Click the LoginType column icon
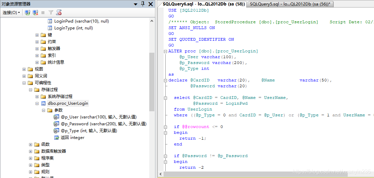The width and height of the screenshot is (374, 178). pos(50,28)
